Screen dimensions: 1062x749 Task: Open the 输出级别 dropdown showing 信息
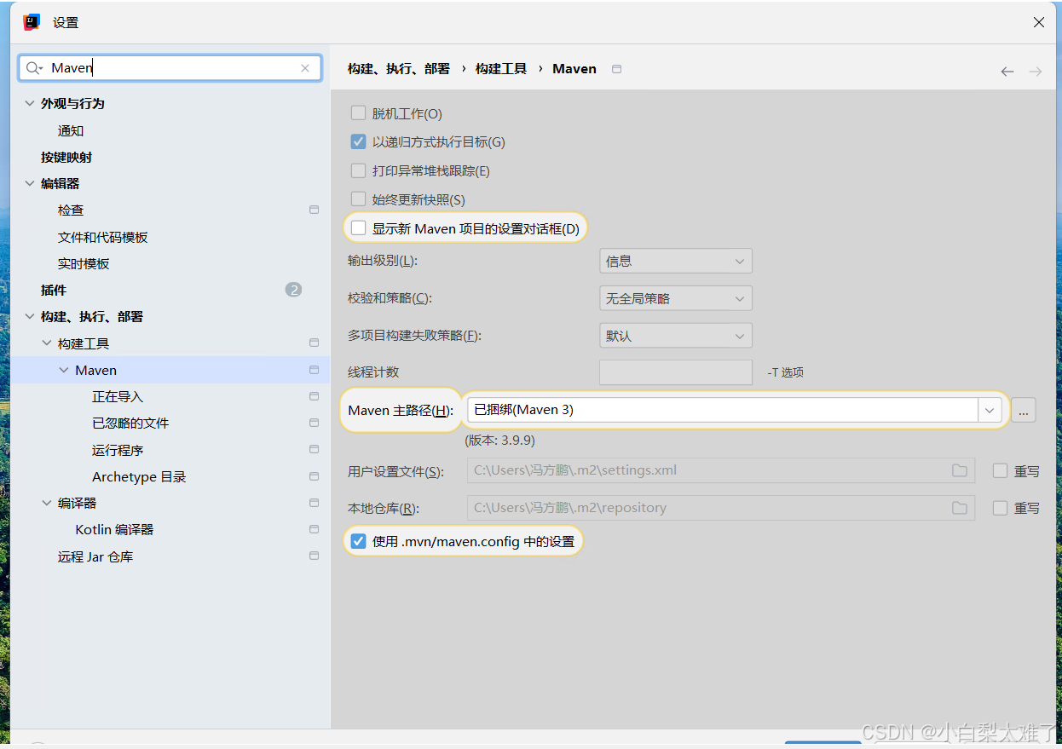676,262
